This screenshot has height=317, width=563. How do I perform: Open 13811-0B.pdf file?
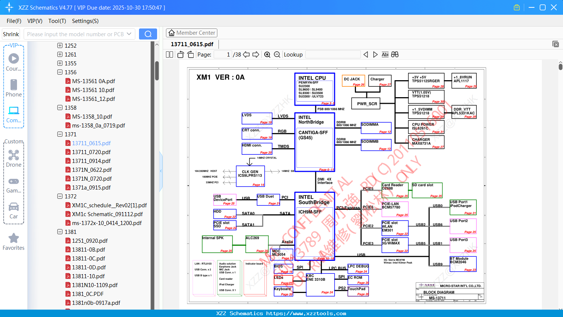click(89, 249)
